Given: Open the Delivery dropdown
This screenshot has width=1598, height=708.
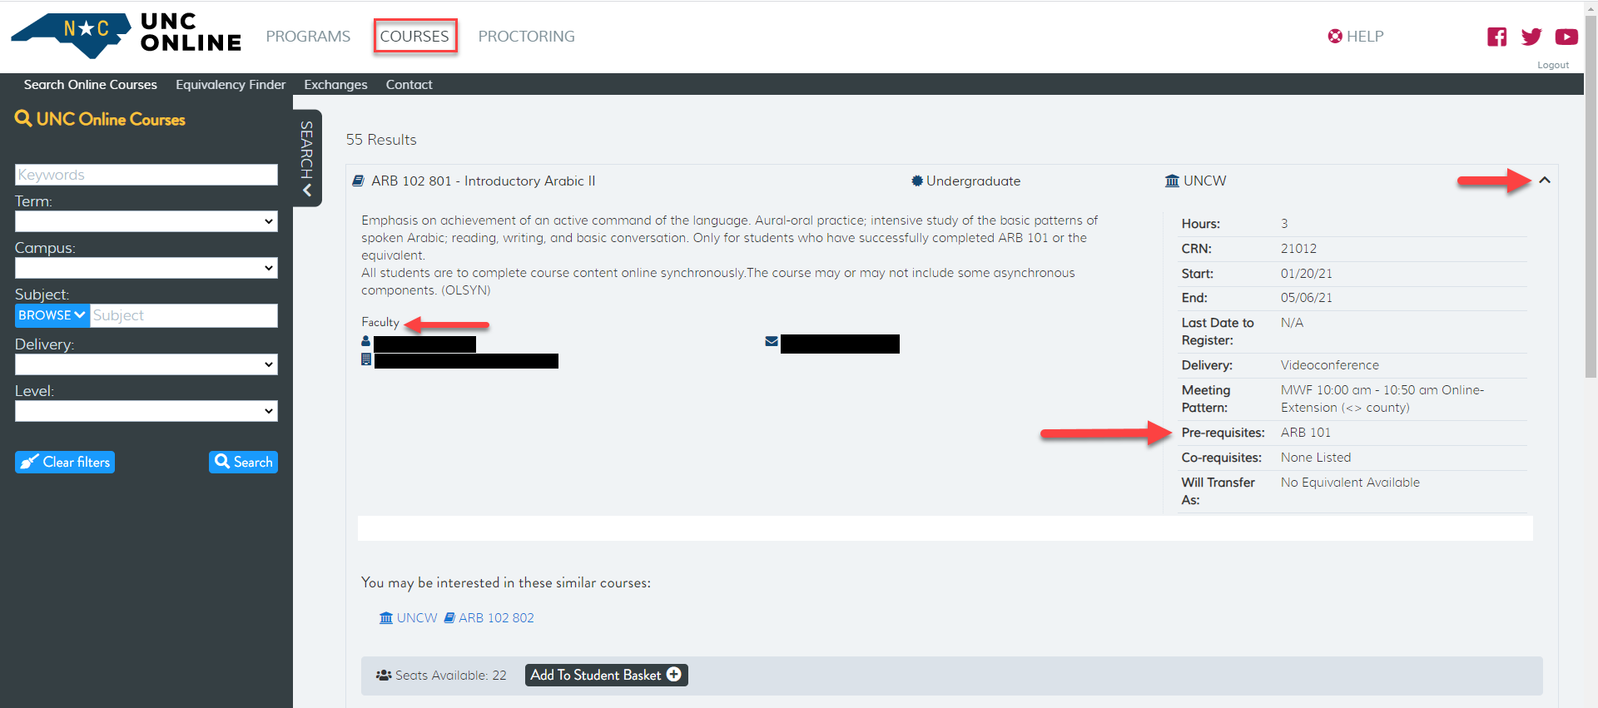Looking at the screenshot, I should [146, 364].
